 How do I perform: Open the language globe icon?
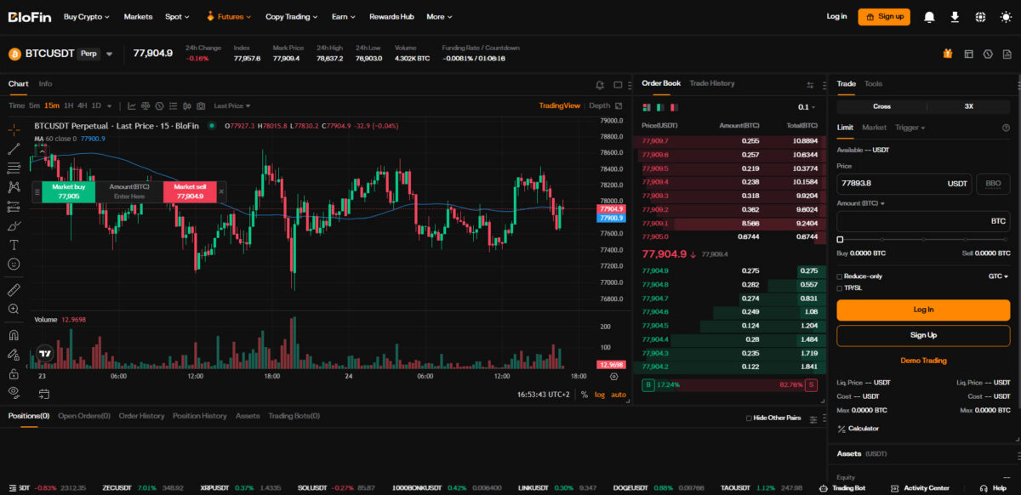pos(980,16)
